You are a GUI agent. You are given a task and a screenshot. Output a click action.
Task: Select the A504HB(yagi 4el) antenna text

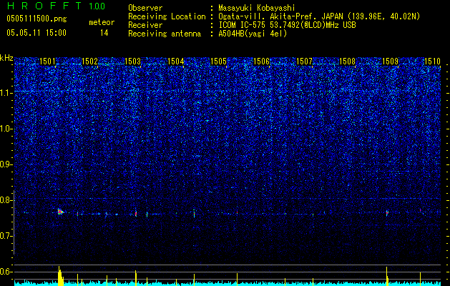click(253, 34)
